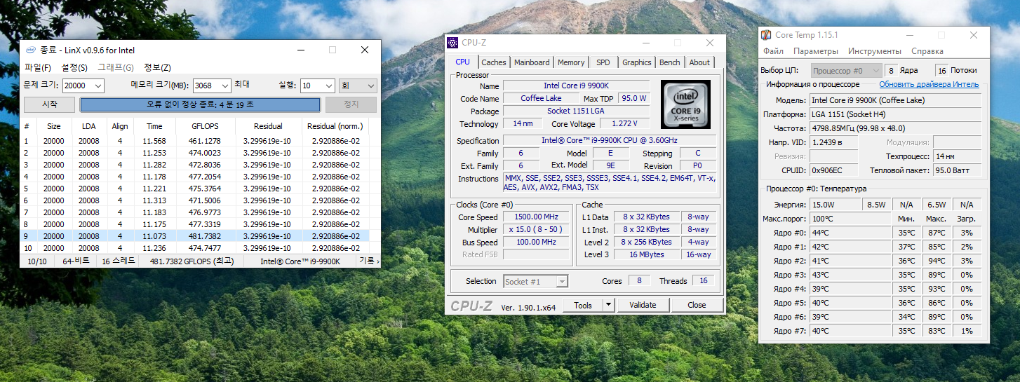Click the Tools button in CPU-Z
The image size is (1020, 382).
pos(582,305)
